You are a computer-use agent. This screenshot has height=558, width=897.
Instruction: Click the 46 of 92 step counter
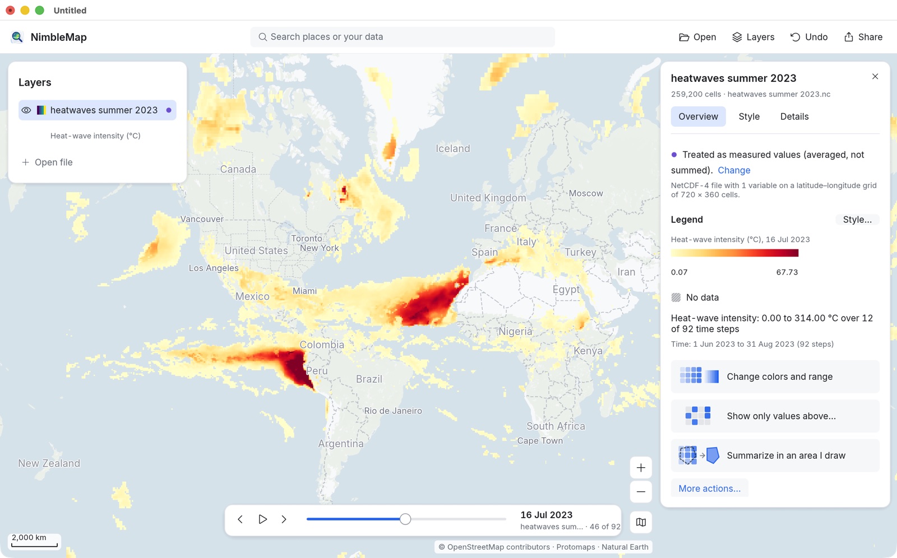(605, 527)
